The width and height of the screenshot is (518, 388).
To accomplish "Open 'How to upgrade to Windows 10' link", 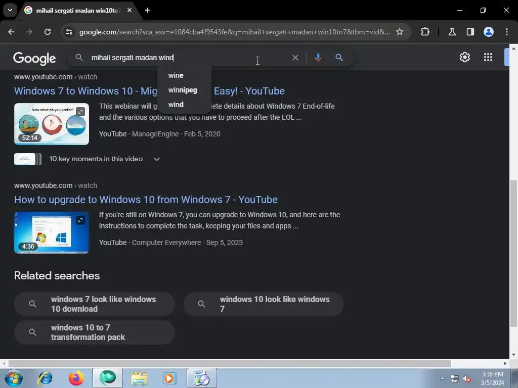I will (x=146, y=199).
